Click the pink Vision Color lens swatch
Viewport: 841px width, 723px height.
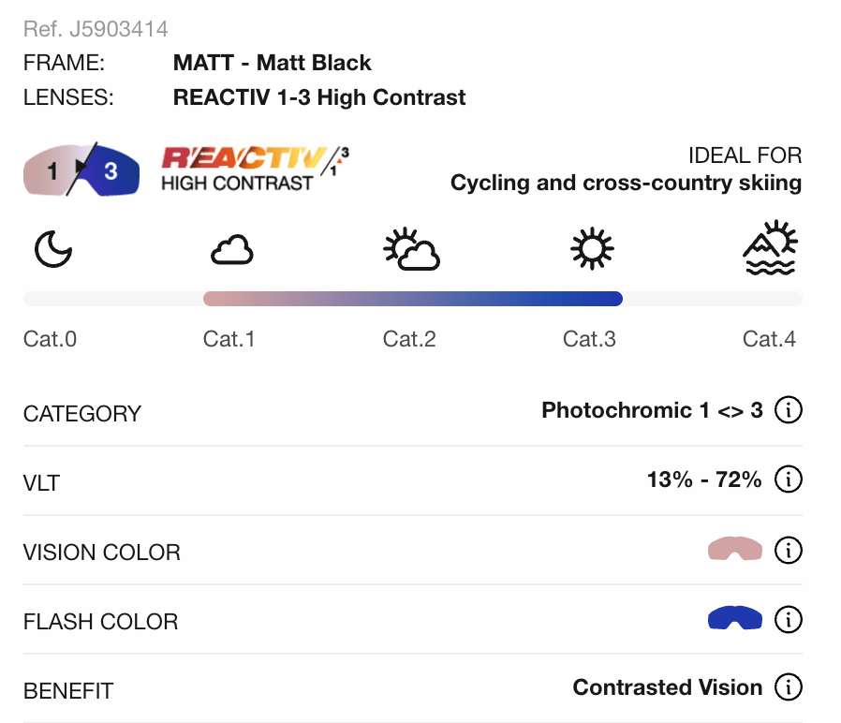[735, 550]
